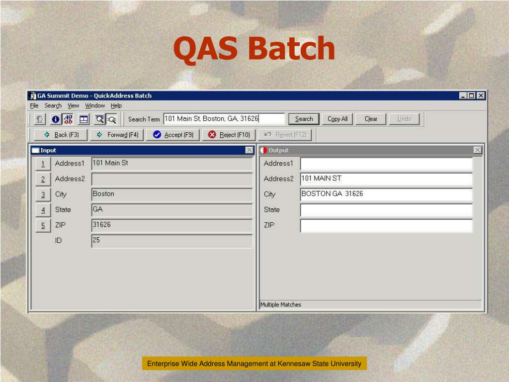Click the Input Address1 field '101 Main St'

pos(172,163)
